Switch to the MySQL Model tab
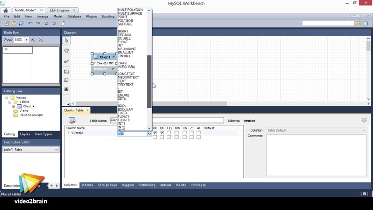The image size is (373, 210). [x=25, y=10]
